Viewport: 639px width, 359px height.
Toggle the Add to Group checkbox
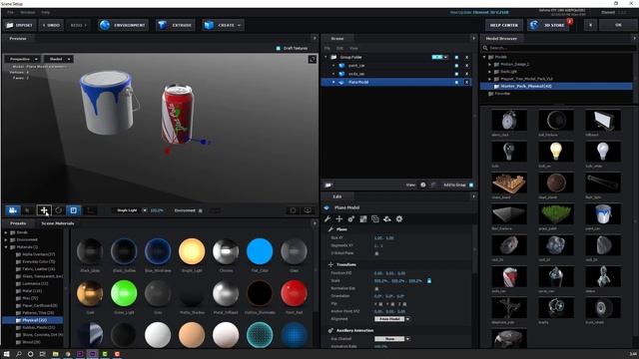click(471, 185)
